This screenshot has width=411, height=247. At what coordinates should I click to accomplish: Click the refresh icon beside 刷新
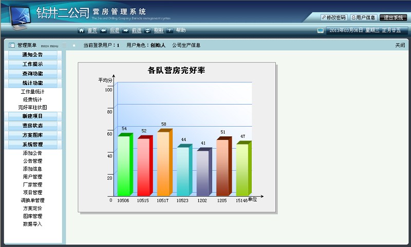click(147, 31)
